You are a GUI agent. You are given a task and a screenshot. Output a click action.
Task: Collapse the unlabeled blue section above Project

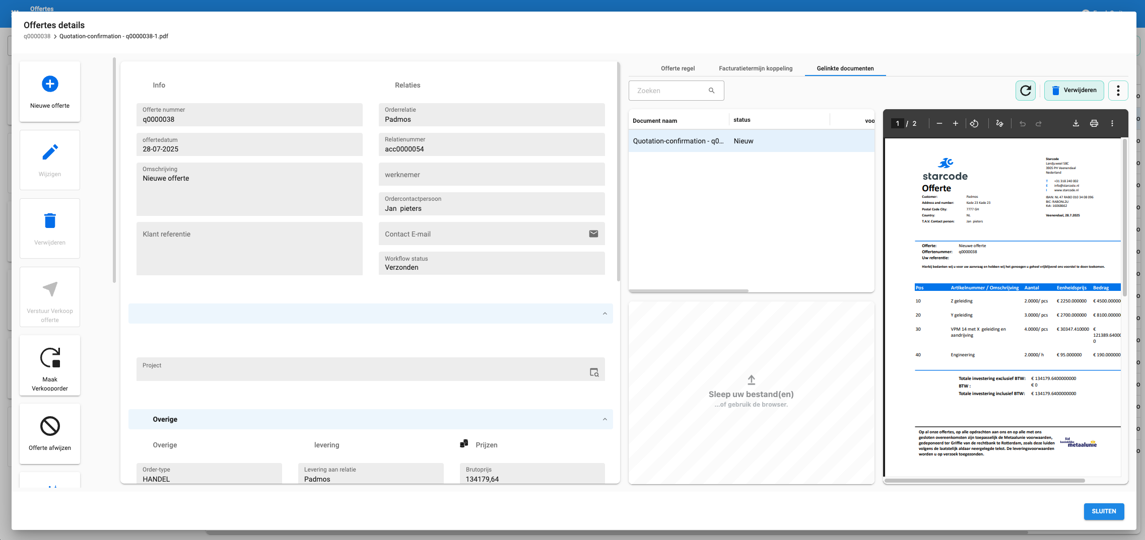coord(604,314)
